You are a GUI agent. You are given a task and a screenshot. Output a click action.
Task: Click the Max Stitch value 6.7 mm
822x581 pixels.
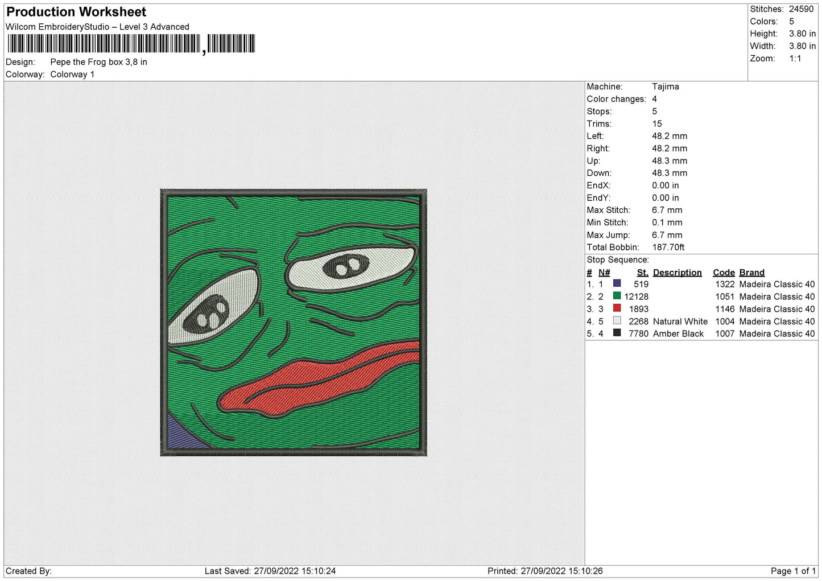[667, 210]
